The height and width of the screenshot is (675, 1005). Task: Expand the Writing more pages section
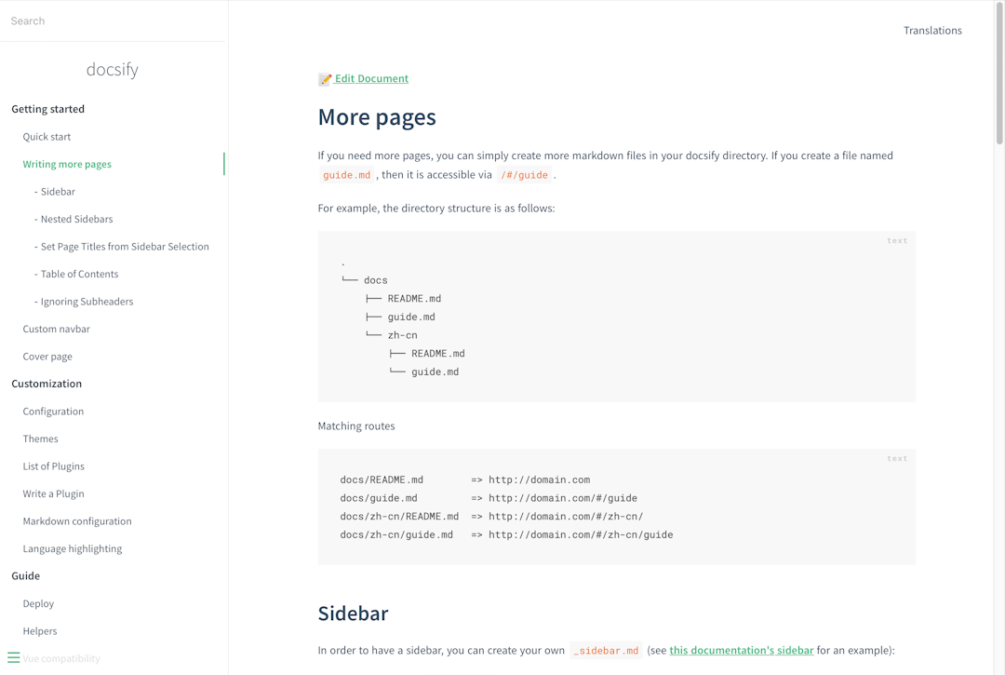[x=66, y=163]
